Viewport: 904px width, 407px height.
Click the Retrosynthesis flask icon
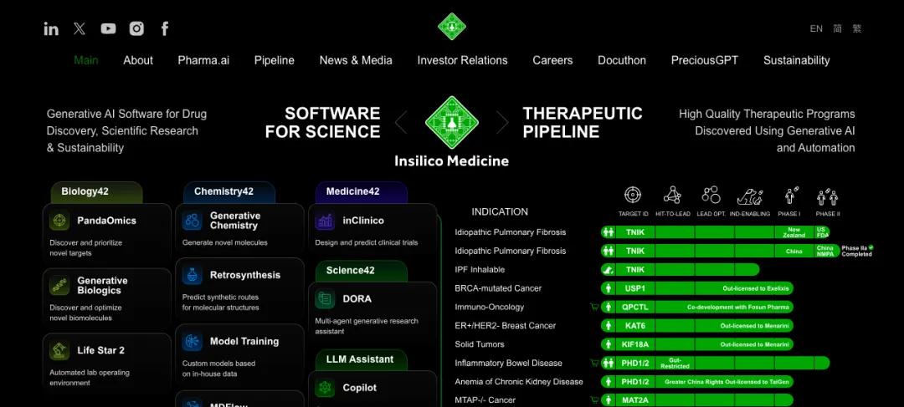[x=192, y=275]
